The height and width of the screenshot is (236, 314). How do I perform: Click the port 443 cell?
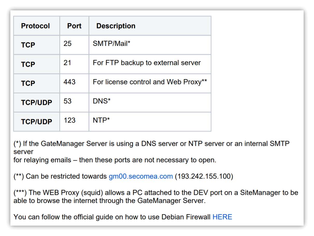pos(74,83)
